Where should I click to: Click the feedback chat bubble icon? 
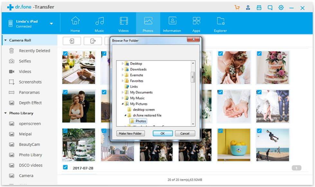pyautogui.click(x=270, y=8)
